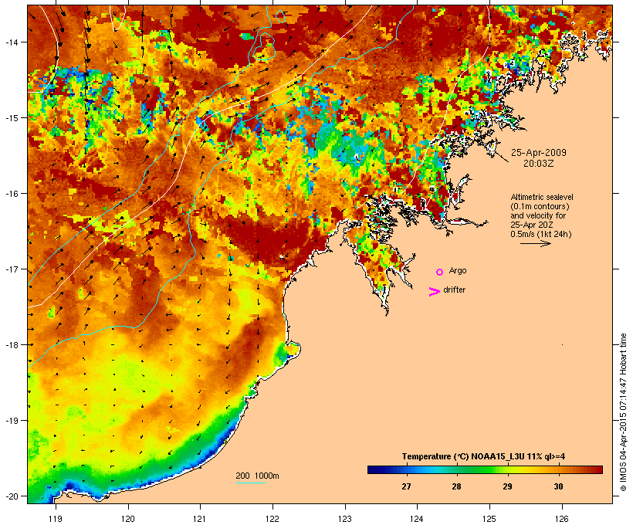Viewport: 633px width, 525px height.
Task: Click latitude axis label -19
Action: 12,421
